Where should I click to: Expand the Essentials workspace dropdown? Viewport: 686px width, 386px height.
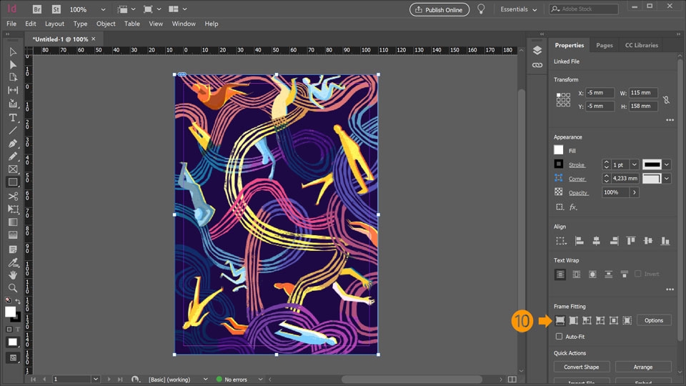point(518,10)
